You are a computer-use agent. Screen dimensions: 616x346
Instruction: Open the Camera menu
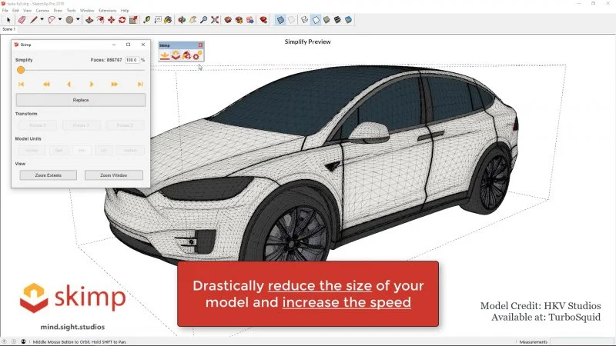[42, 11]
